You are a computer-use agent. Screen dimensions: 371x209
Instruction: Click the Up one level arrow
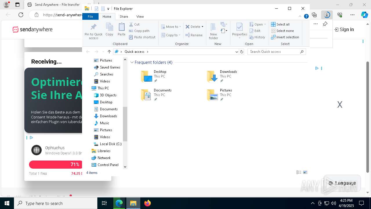tap(109, 52)
